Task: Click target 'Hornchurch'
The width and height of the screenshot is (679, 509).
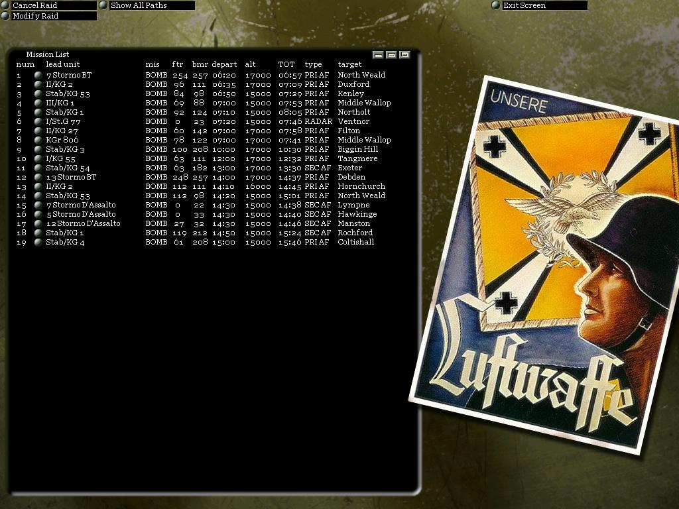Action: [361, 186]
